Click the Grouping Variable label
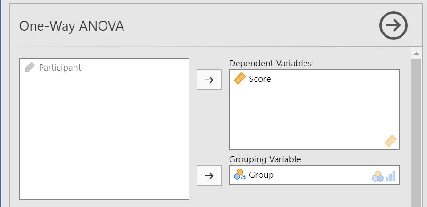Screen dimensions: 427x207 coord(265,159)
